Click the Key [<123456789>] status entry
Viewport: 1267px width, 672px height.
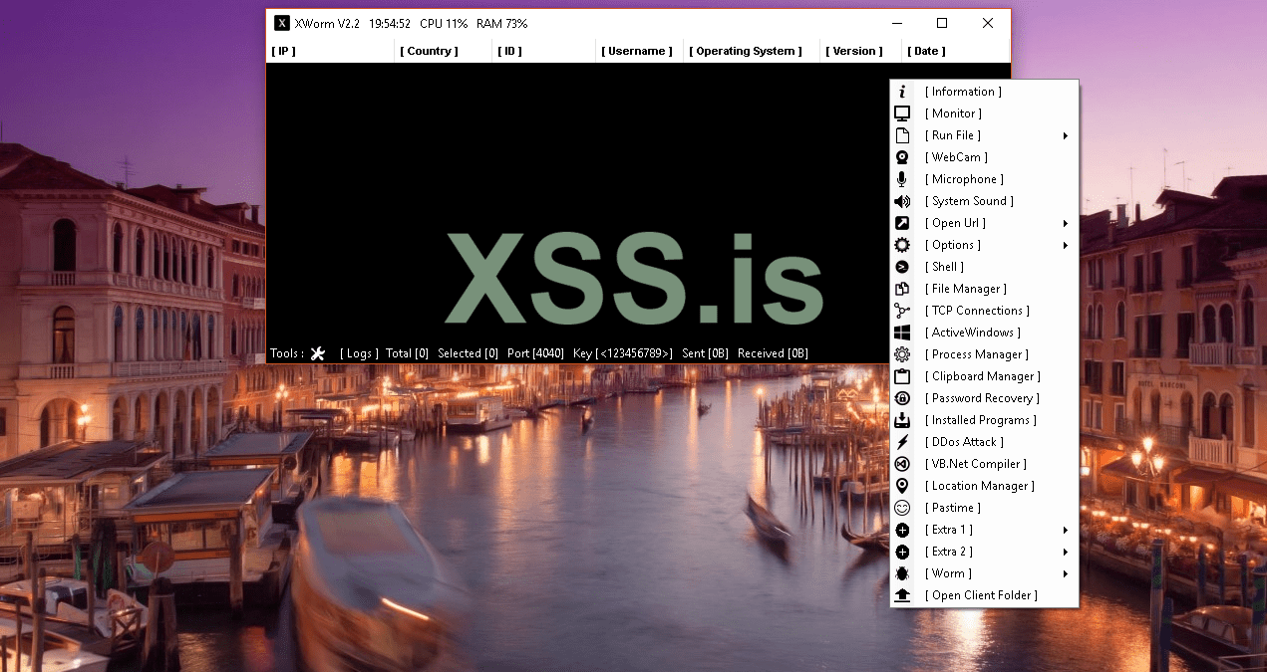tap(623, 353)
